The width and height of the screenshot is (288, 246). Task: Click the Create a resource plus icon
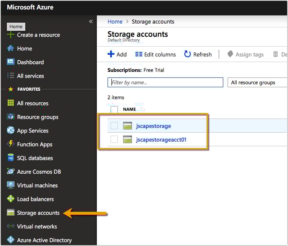[x=11, y=35]
